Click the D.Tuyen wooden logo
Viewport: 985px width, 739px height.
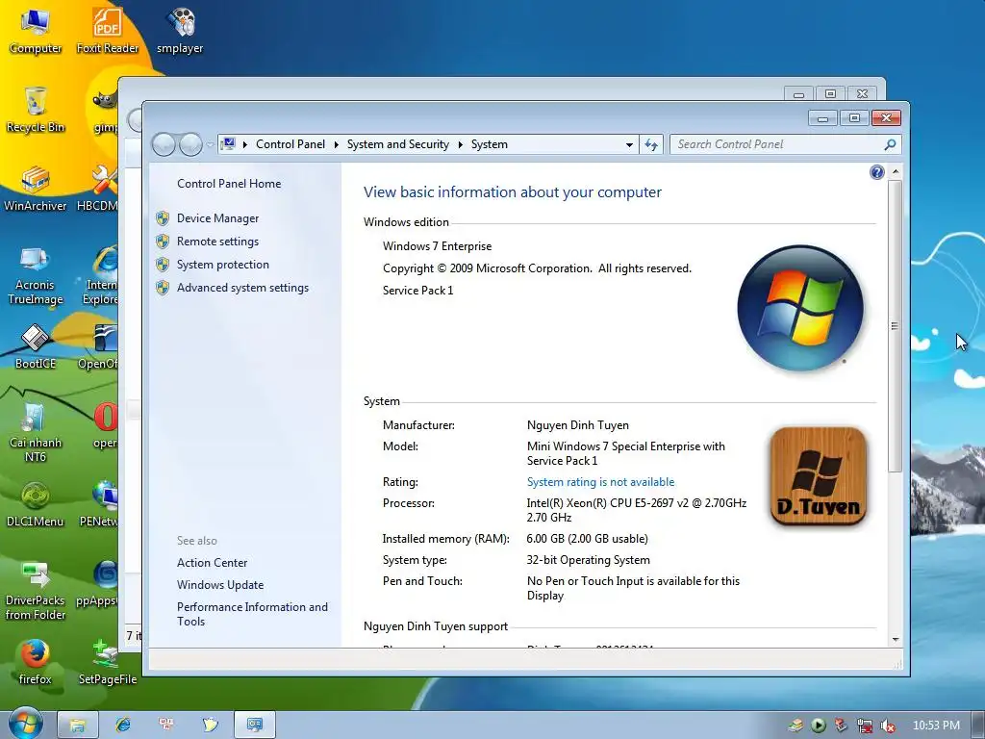coord(818,476)
